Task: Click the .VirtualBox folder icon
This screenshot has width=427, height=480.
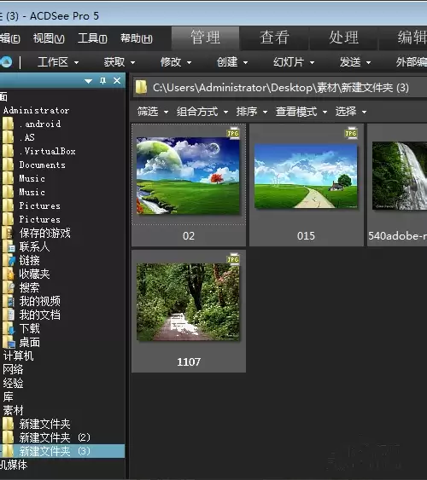Action: click(x=9, y=151)
